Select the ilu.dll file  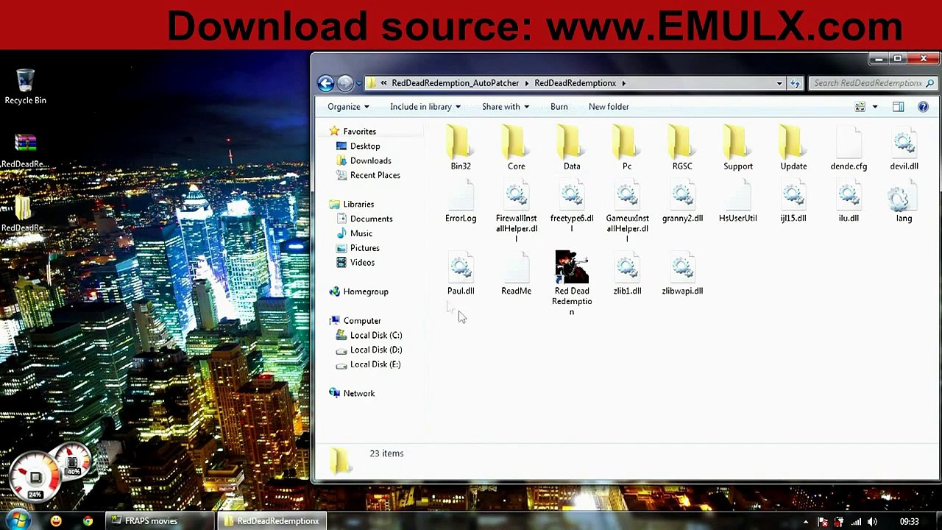[849, 202]
